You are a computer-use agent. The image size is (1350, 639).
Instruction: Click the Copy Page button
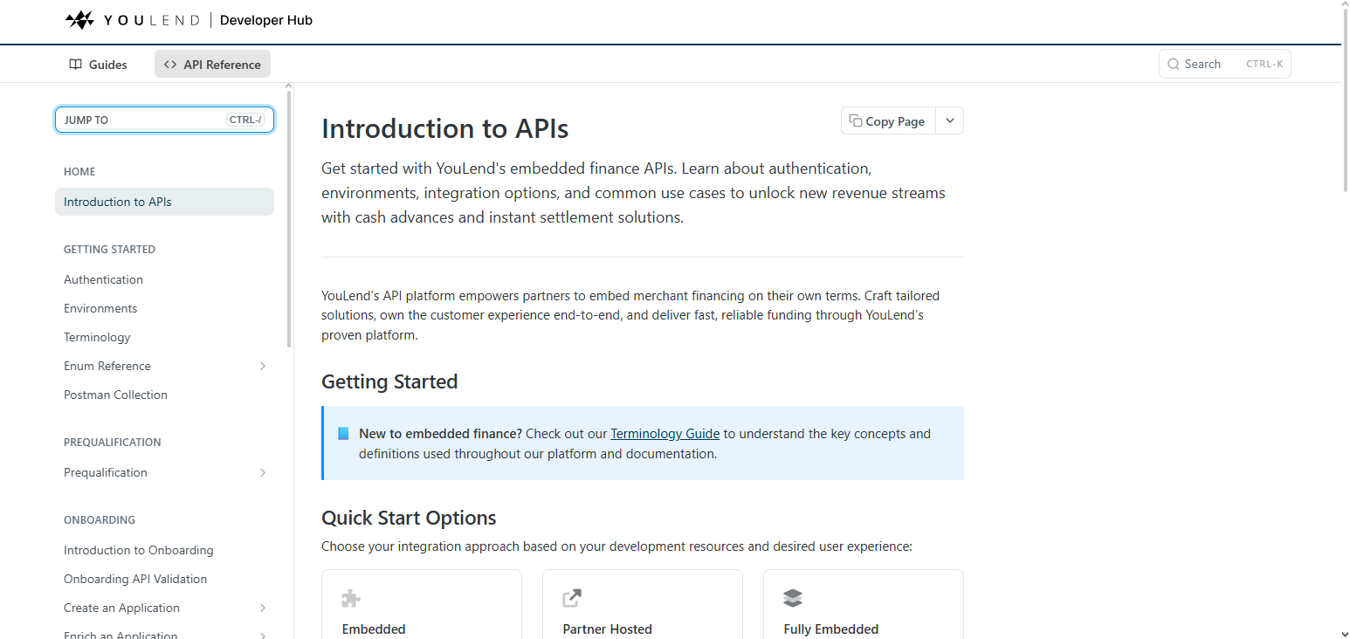(x=888, y=120)
